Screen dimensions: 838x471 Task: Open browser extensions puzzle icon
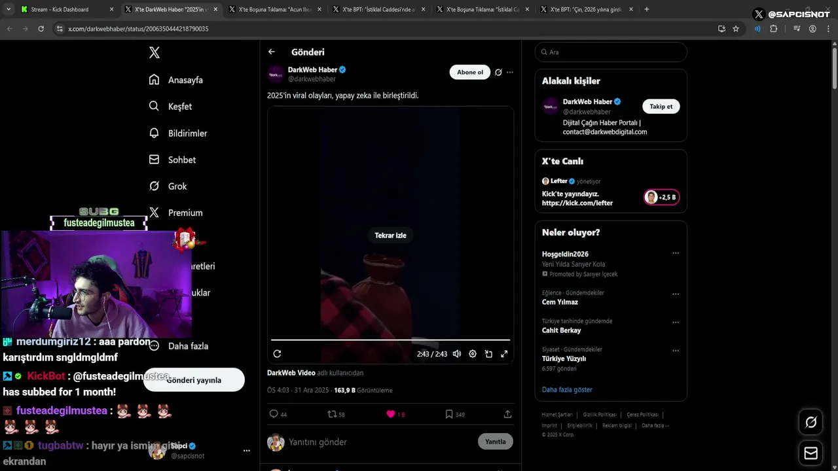click(773, 29)
